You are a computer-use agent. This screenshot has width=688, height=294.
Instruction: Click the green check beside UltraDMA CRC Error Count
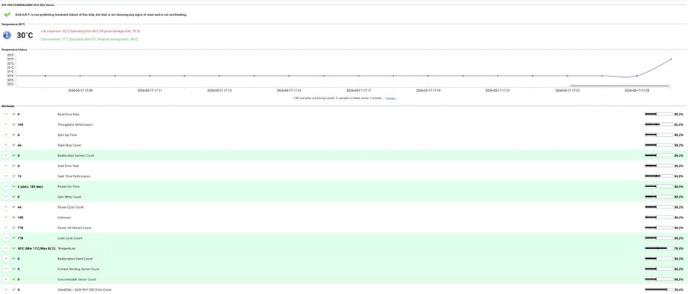click(x=14, y=289)
